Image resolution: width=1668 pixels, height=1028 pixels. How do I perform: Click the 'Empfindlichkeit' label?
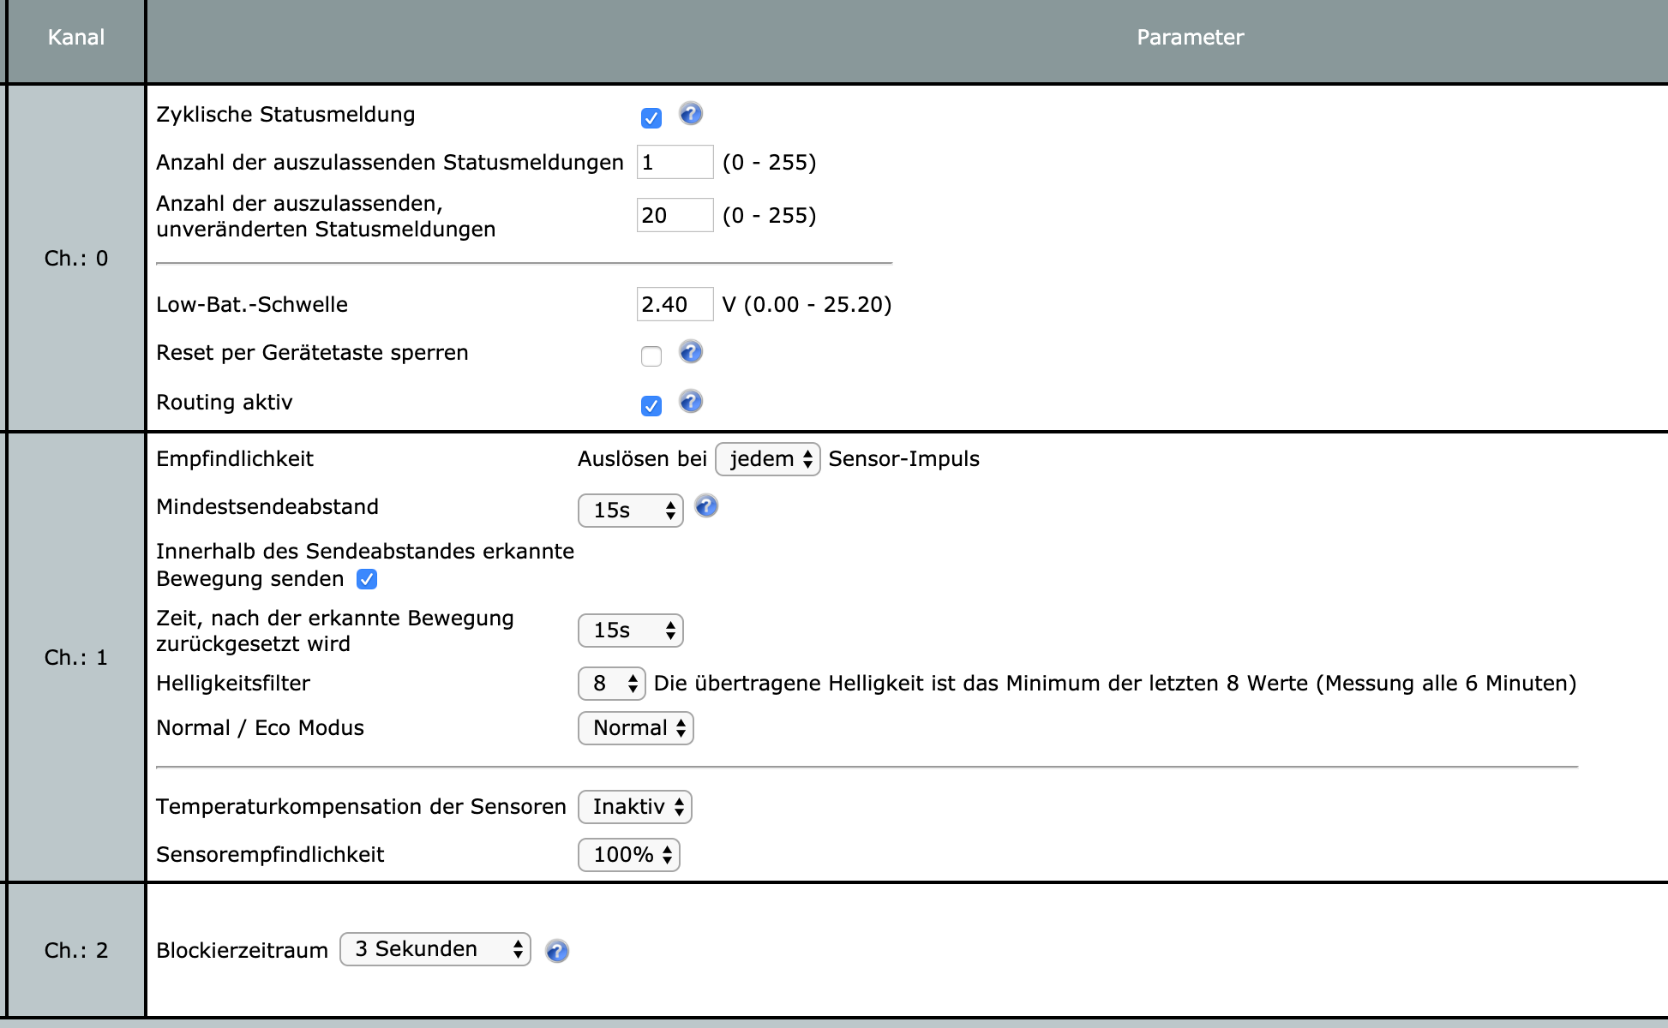(x=235, y=459)
